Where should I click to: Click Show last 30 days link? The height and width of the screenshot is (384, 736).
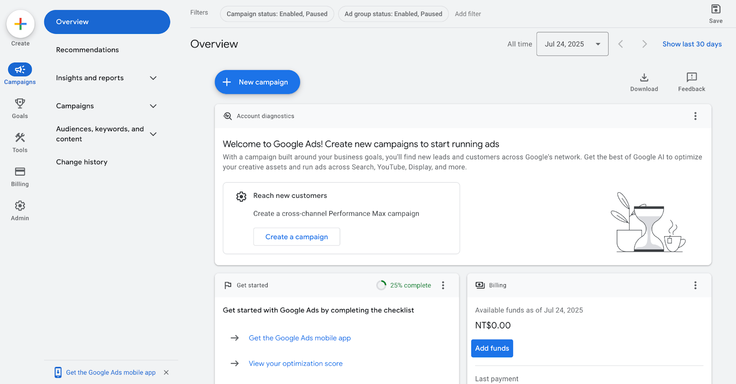point(692,44)
